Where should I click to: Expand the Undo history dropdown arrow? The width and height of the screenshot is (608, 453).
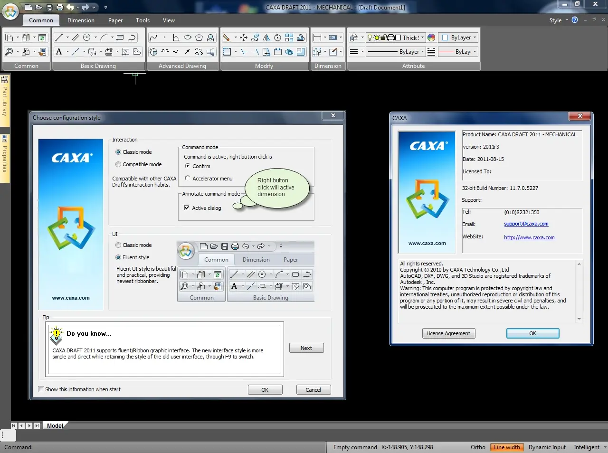coord(78,7)
